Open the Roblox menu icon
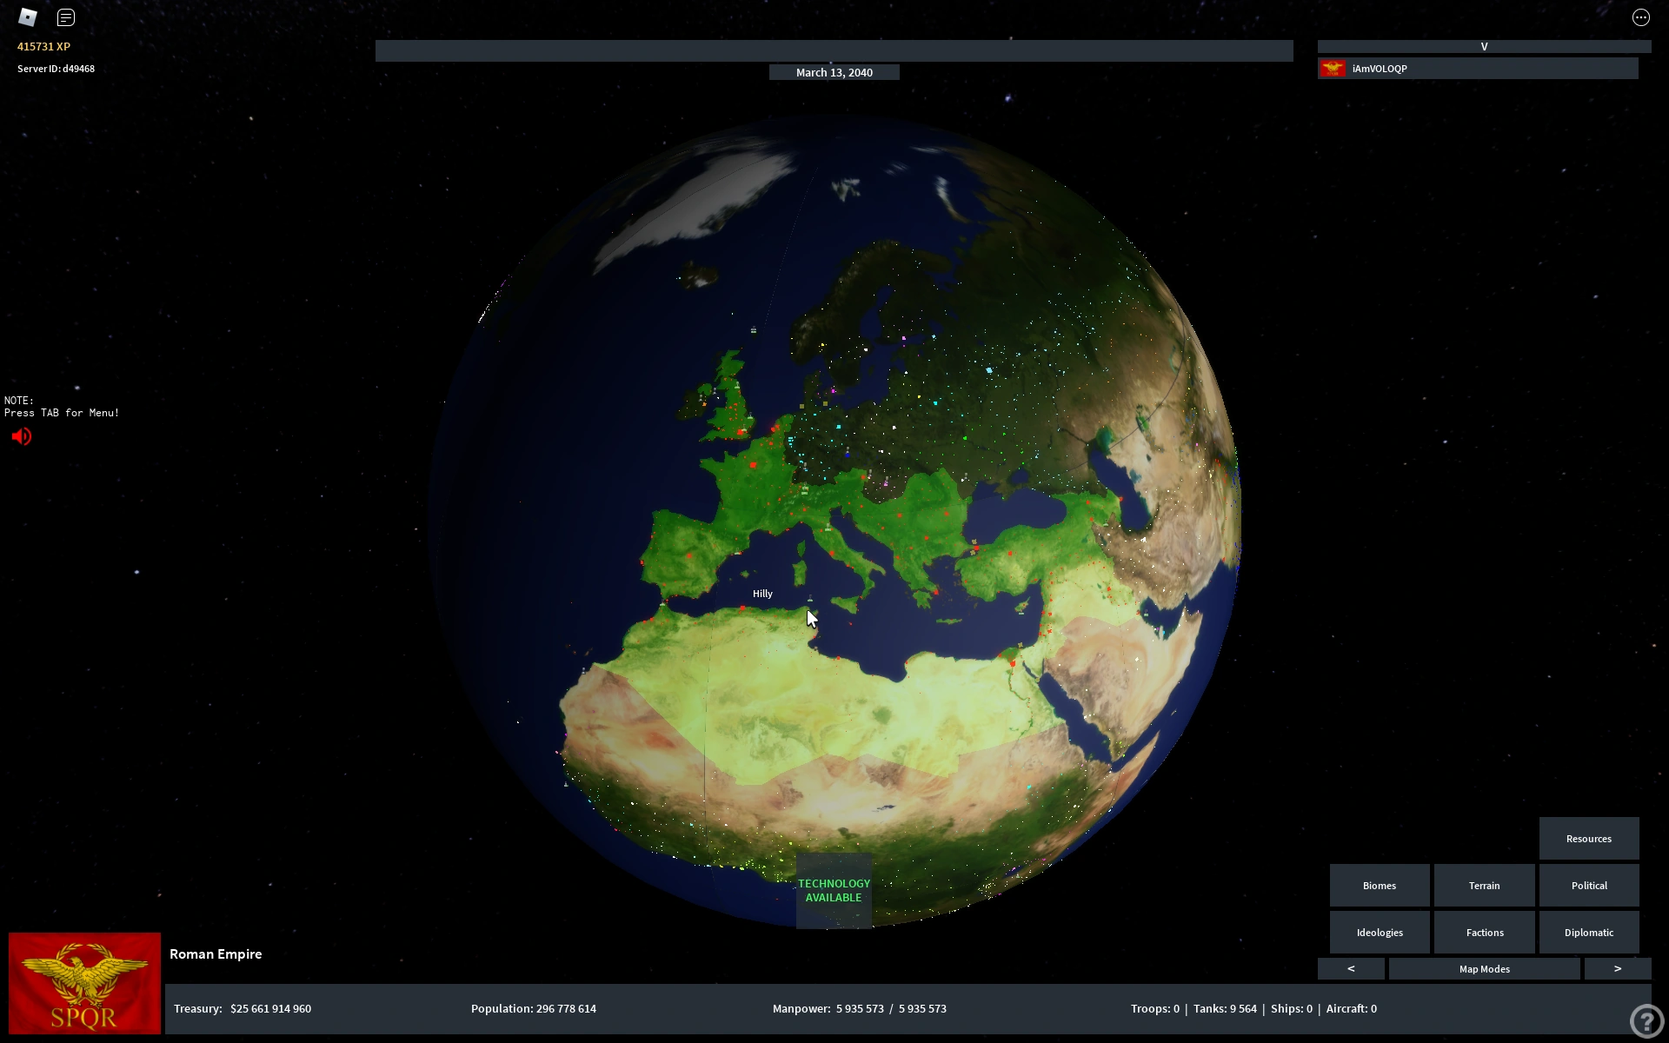This screenshot has width=1669, height=1043. click(x=28, y=17)
